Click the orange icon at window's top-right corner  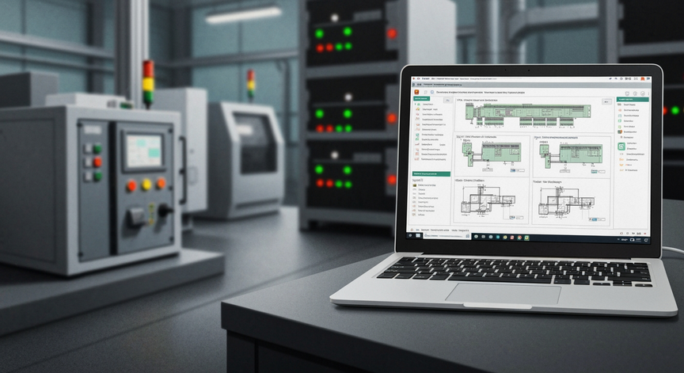pos(643,78)
